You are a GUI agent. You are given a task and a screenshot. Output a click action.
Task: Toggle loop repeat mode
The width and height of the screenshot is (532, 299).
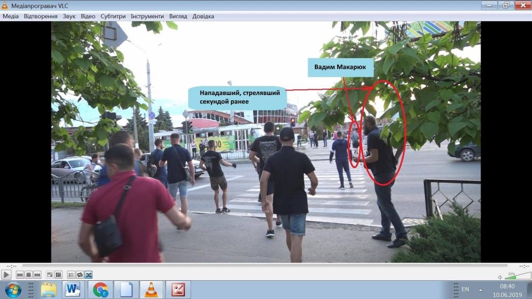(80, 275)
